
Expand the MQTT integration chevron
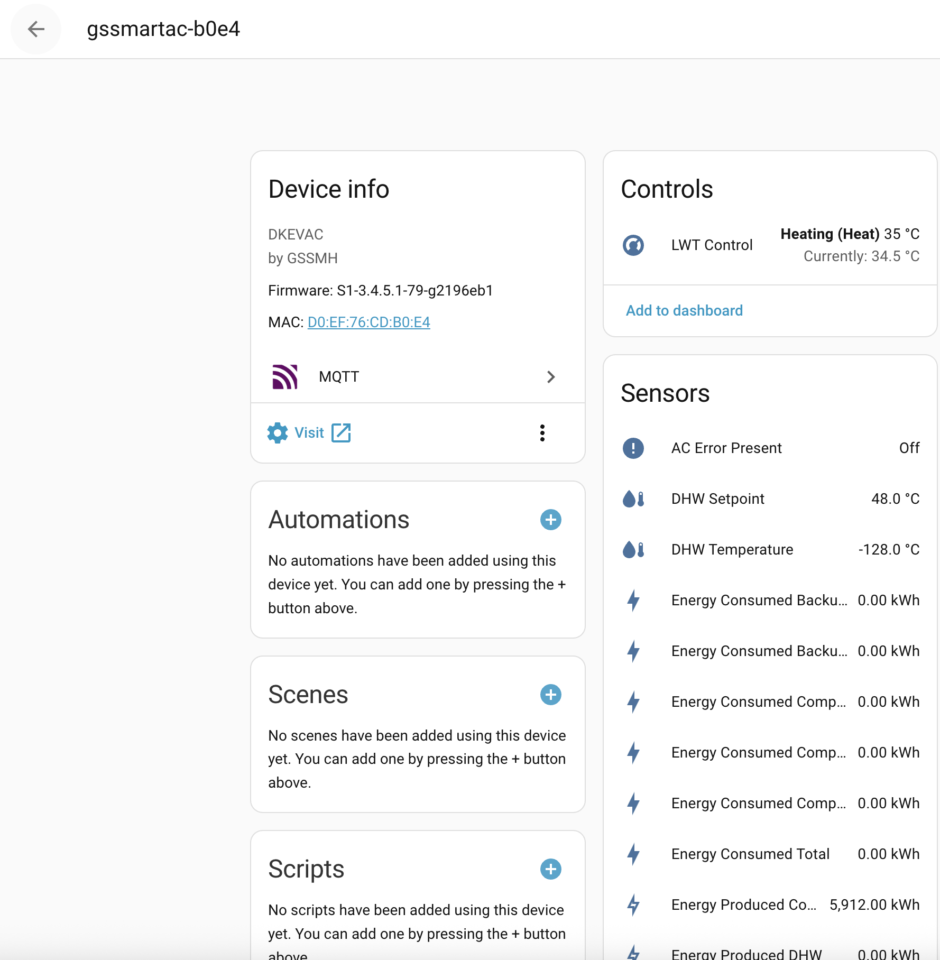pos(550,377)
